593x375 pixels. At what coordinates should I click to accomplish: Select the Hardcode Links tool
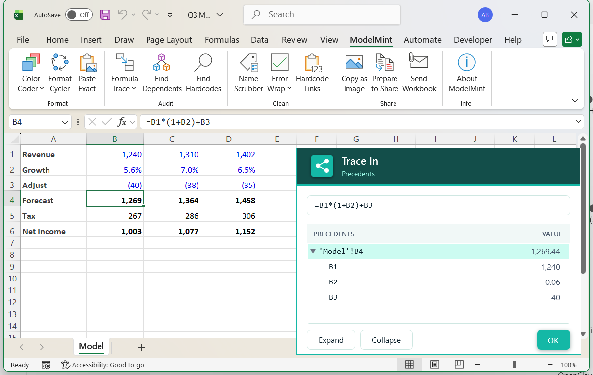[x=312, y=73]
